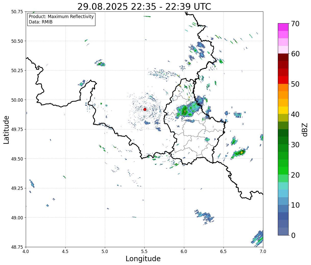Screen dimensions: 311x265
Task: Click the red radar location marker
Action: point(145,109)
